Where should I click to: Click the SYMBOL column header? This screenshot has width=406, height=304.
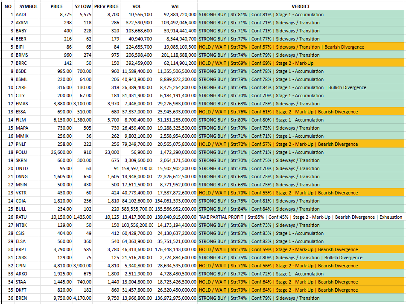28,6
